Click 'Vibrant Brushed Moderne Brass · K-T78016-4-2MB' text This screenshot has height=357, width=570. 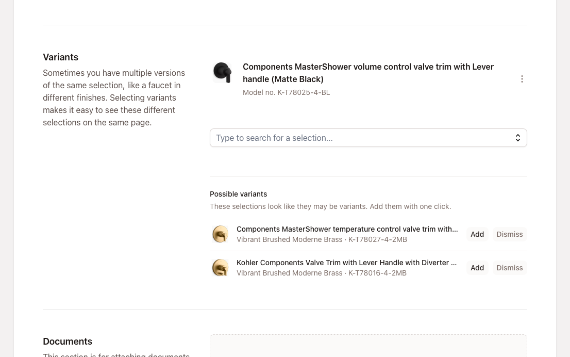[x=322, y=273]
